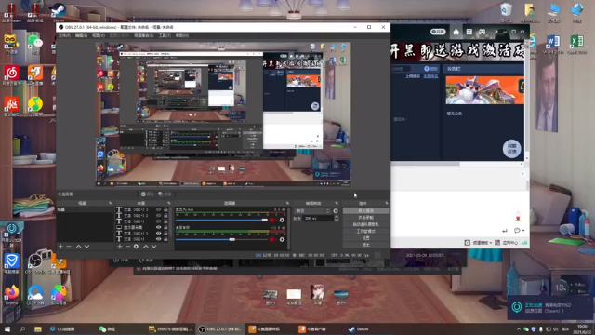Remove the selected scene with the minus icon
Screen dimensions: 595x335
[x=69, y=246]
